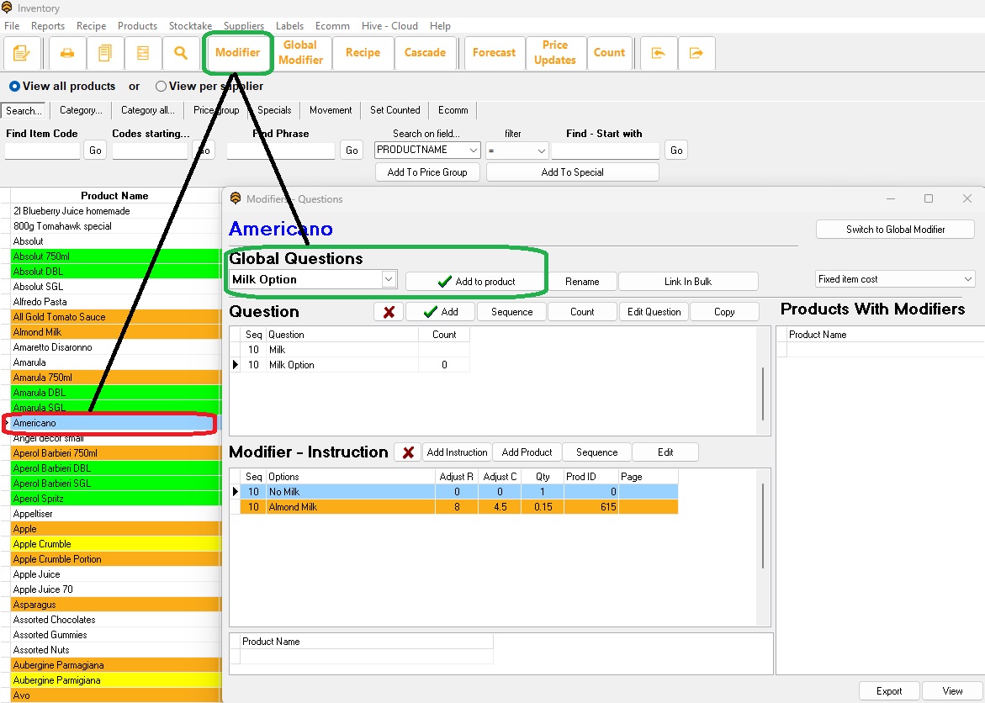This screenshot has width=985, height=703.
Task: Click the export arrow icon on the toolbar
Action: coord(696,53)
